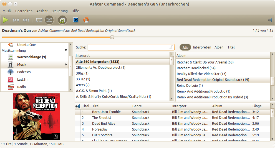
Task: Open the visualization toolbar icon
Action: click(76, 20)
